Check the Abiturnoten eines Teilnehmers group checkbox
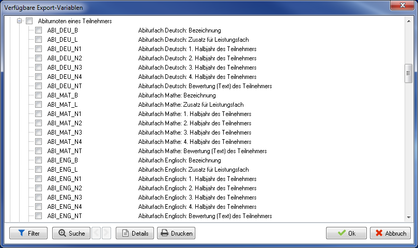 point(29,21)
